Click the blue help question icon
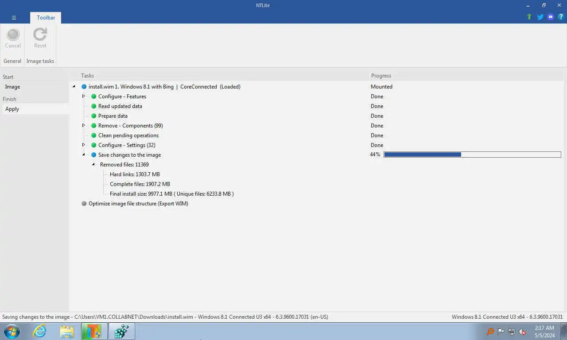Screen dimensions: 567x340 [561, 17]
